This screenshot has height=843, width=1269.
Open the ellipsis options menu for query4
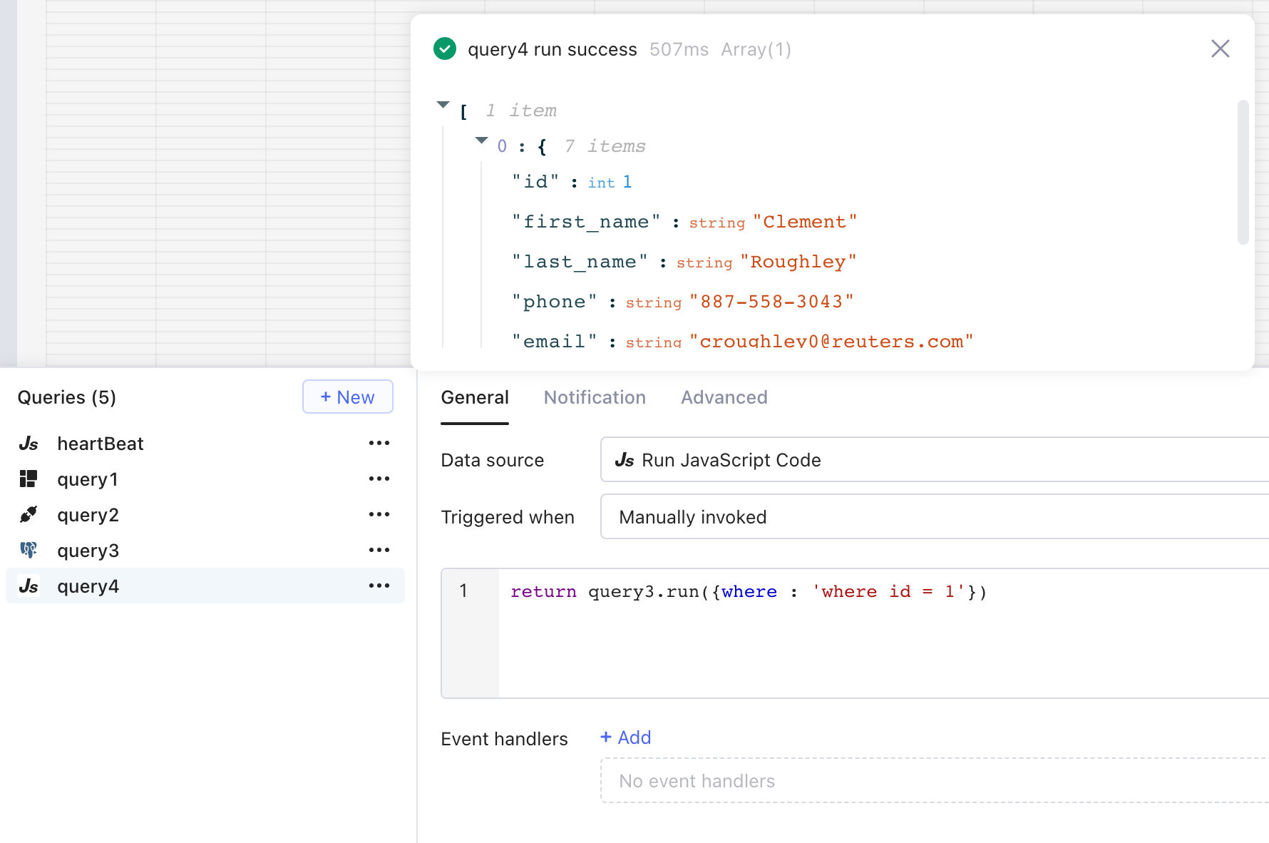pos(379,586)
